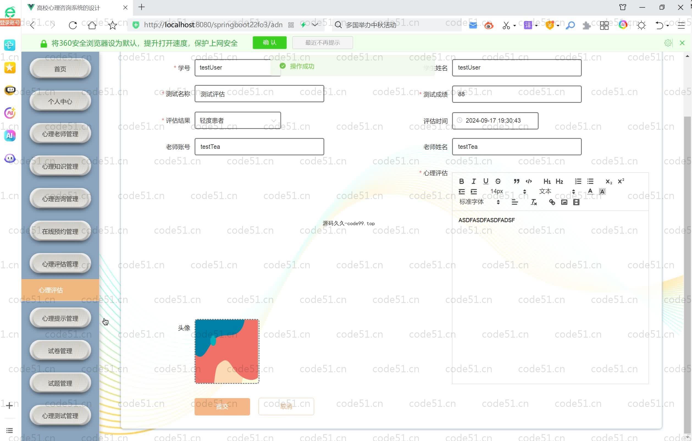The height and width of the screenshot is (441, 692).
Task: Toggle strikethrough formatting in editor
Action: coord(498,181)
